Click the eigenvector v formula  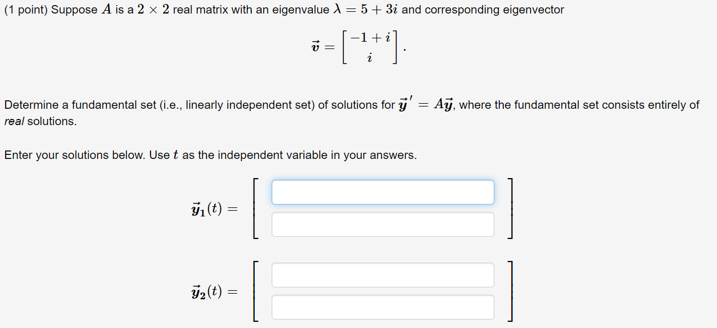coord(358,47)
